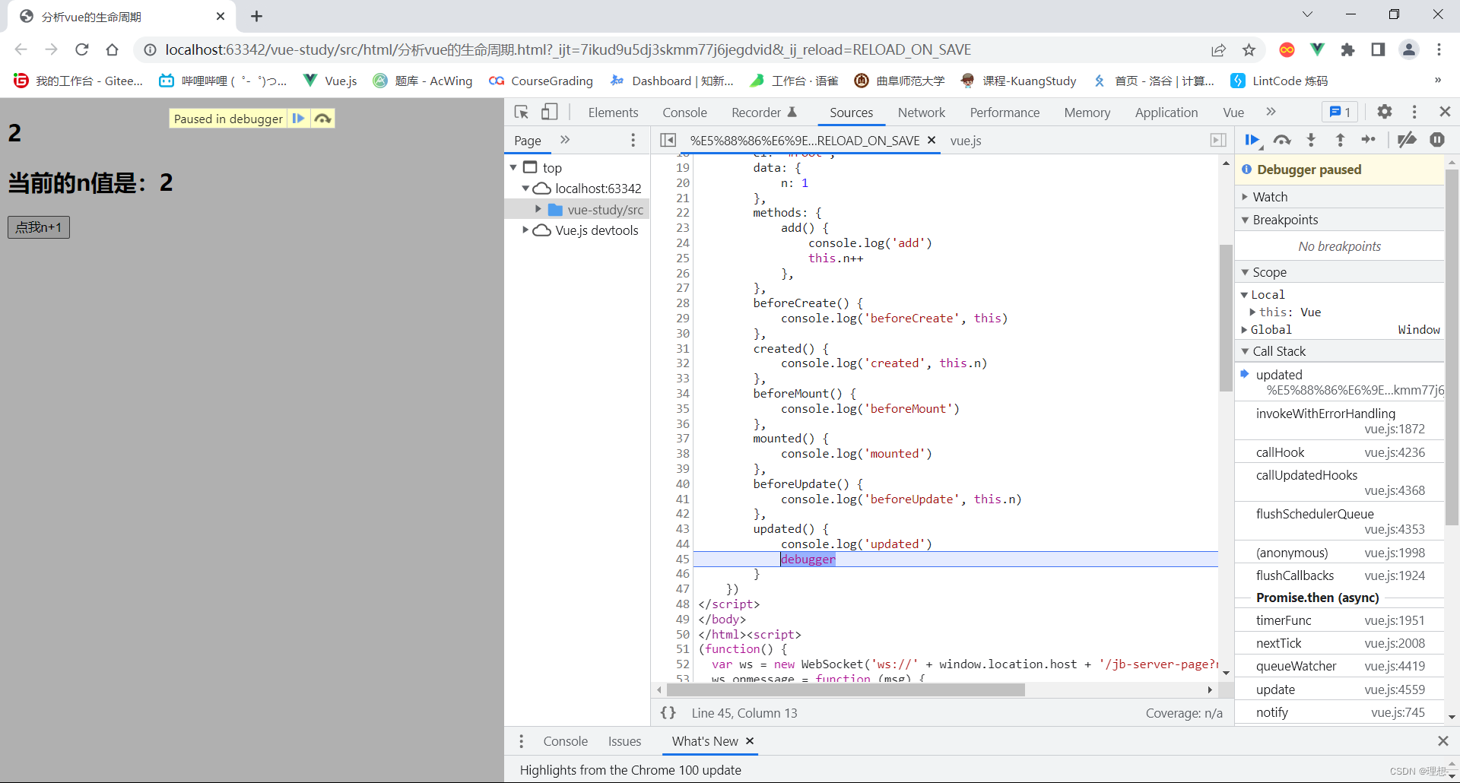
Task: Open the Performance tab
Action: [x=1005, y=113]
